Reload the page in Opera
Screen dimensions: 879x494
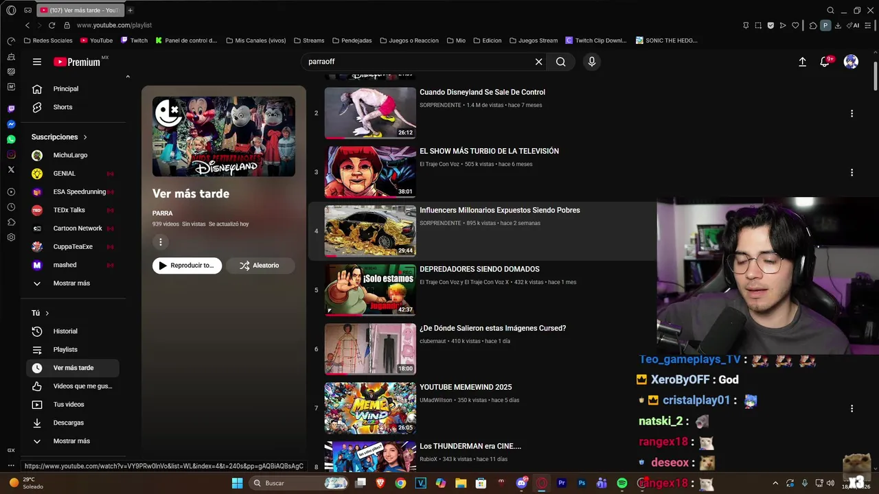(52, 25)
